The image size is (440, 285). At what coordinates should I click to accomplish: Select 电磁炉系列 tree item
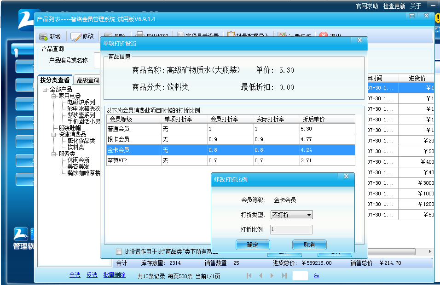pyautogui.click(x=81, y=103)
